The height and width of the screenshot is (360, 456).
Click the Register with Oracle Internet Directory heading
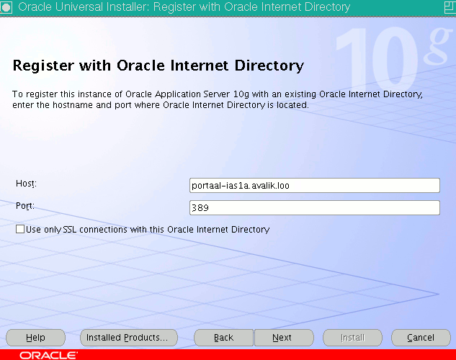tap(158, 66)
